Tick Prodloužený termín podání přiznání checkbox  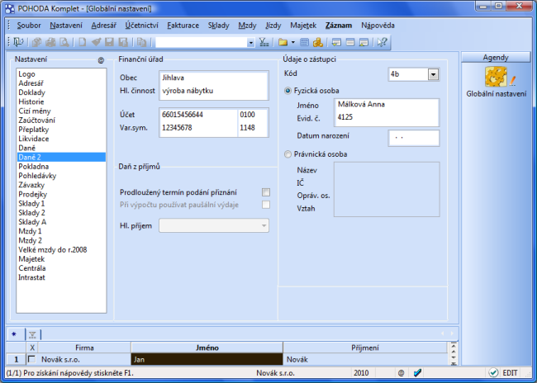[x=266, y=192]
